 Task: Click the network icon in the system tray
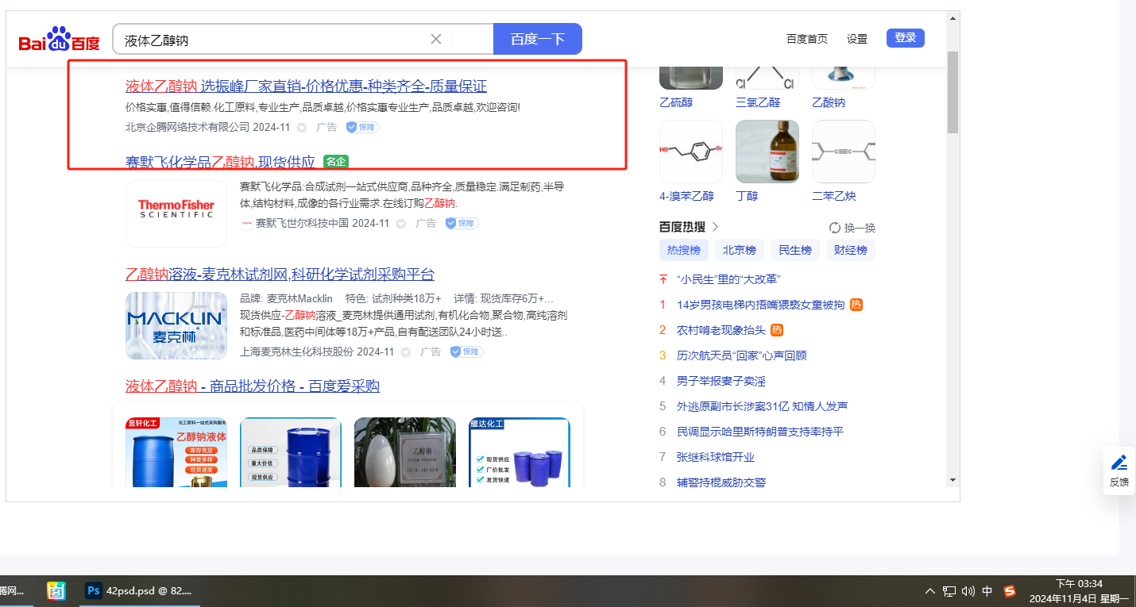click(949, 591)
